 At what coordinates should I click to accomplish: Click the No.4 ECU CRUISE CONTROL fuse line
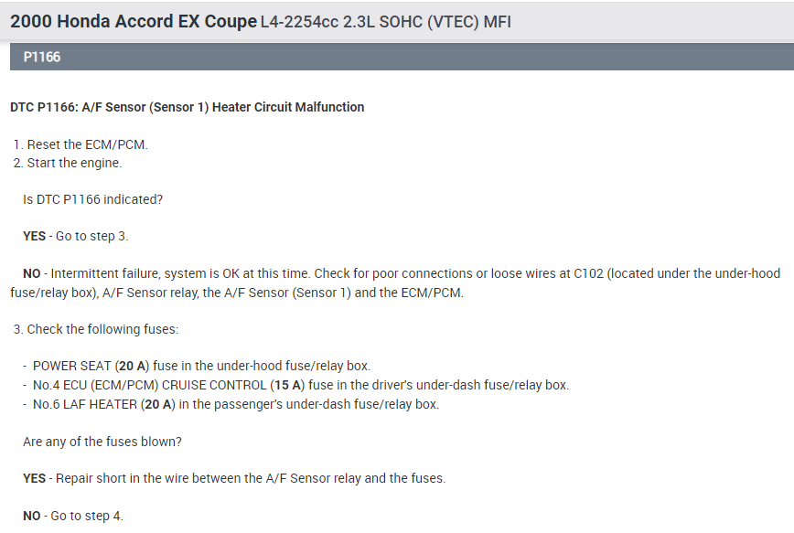[x=300, y=385]
